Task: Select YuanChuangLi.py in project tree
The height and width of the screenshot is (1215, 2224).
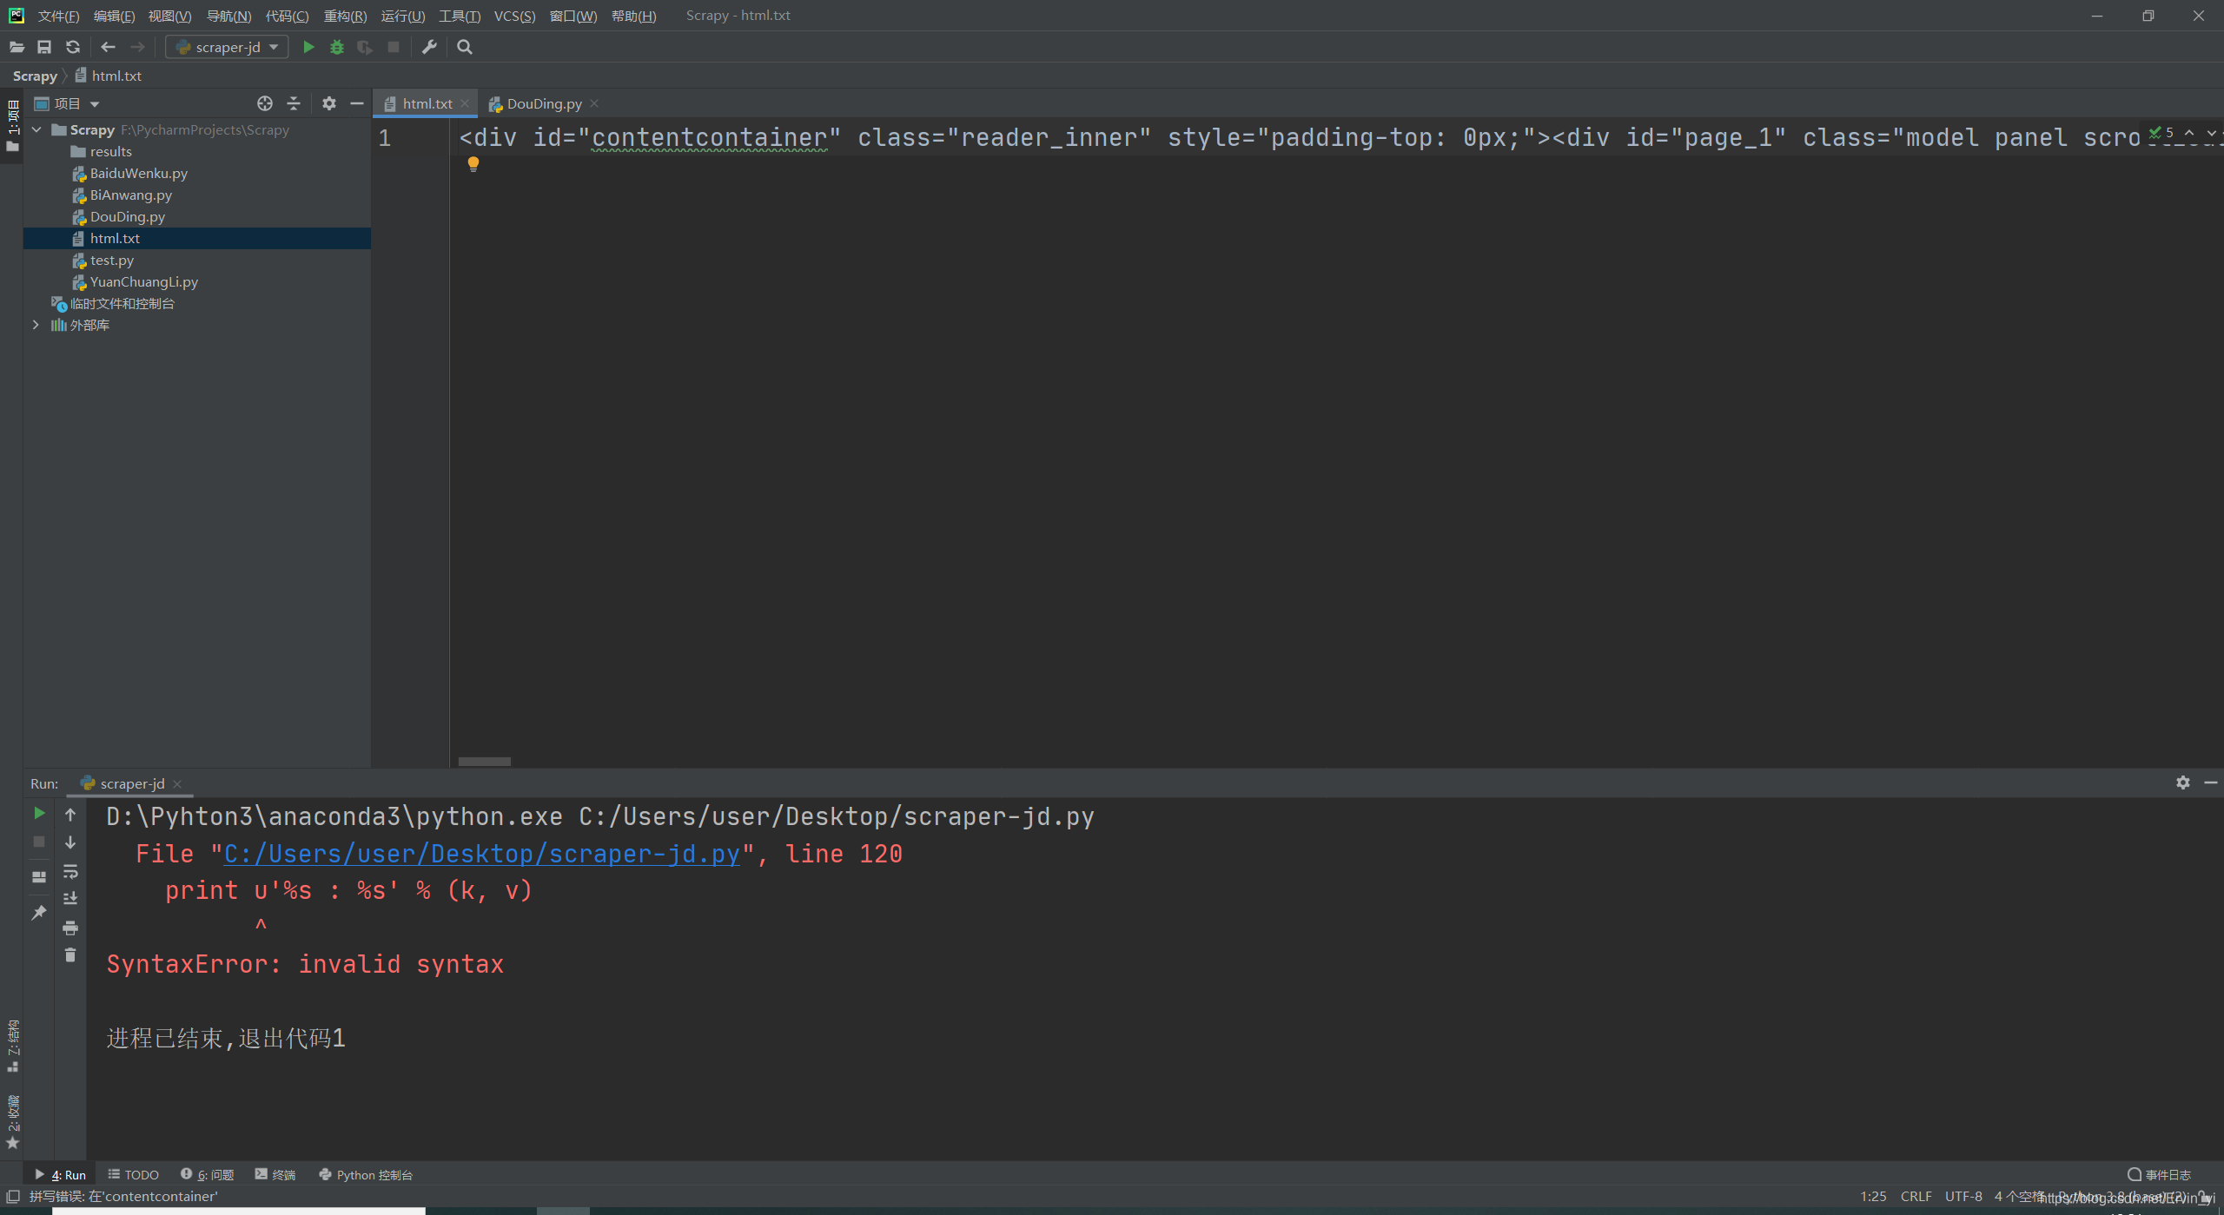Action: click(143, 281)
